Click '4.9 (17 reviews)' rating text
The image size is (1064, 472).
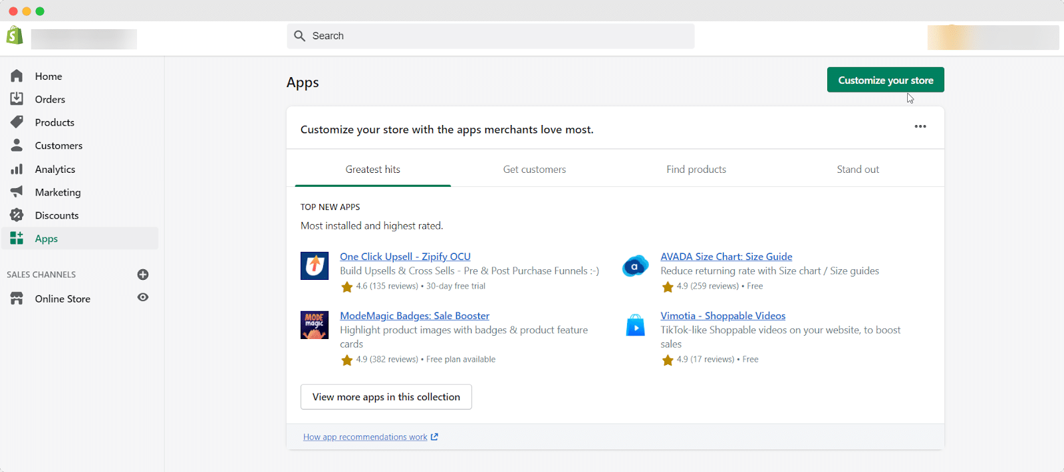(706, 360)
